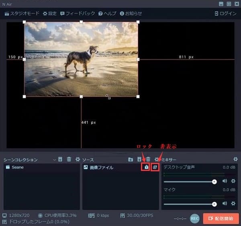Click デスクトップ音声 volume slider

[190, 182]
